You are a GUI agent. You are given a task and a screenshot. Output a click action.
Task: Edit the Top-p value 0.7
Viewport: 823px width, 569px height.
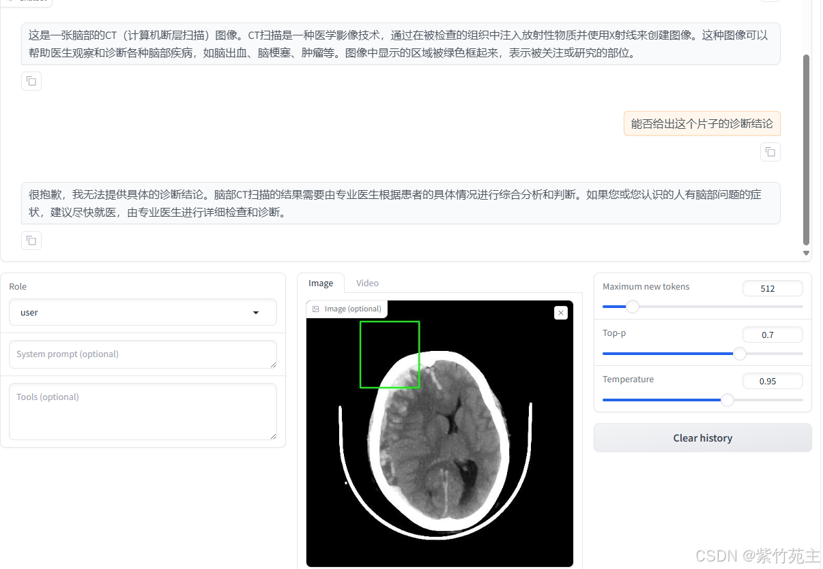tap(773, 335)
